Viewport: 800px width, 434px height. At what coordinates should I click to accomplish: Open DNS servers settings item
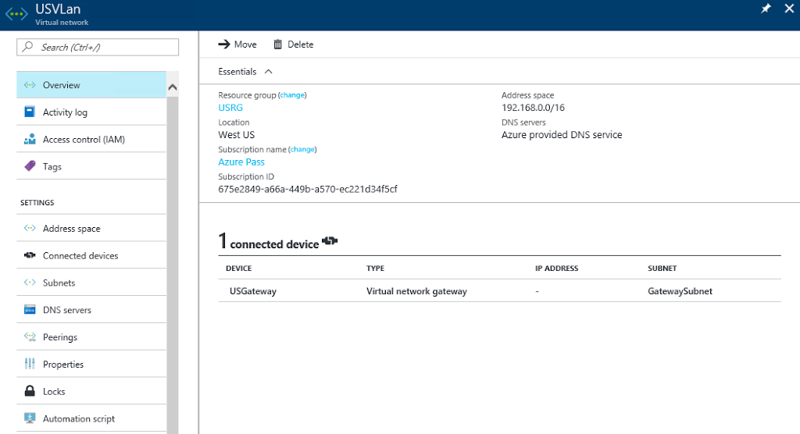pos(91,310)
